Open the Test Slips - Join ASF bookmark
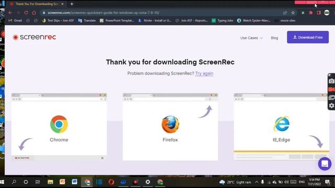335x188 pixels. [x=58, y=20]
